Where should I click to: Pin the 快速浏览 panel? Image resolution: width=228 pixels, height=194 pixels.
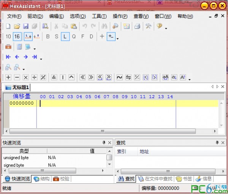(104, 143)
